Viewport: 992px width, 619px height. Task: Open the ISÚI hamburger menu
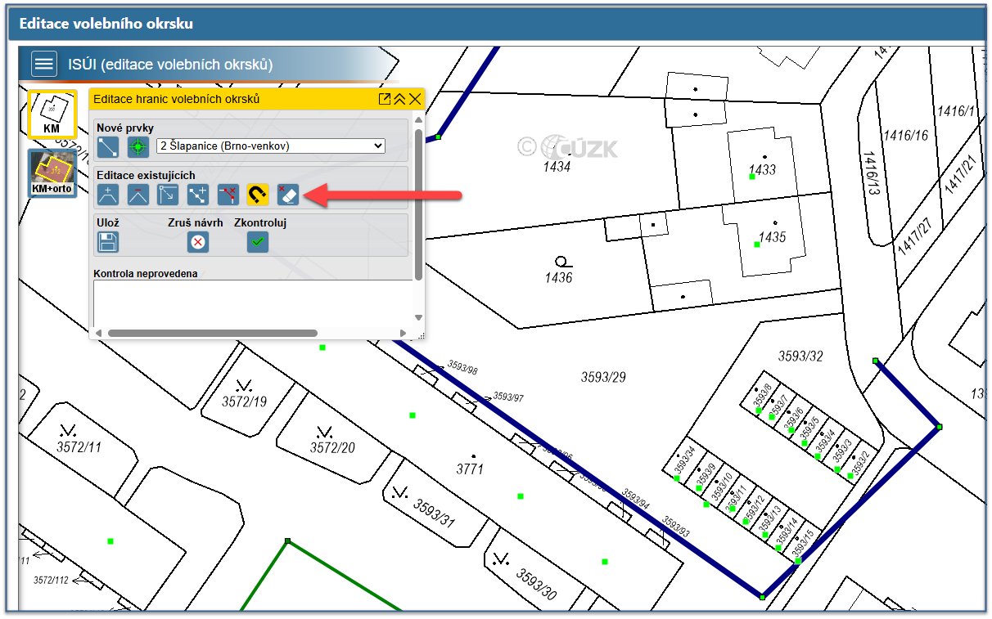point(44,64)
